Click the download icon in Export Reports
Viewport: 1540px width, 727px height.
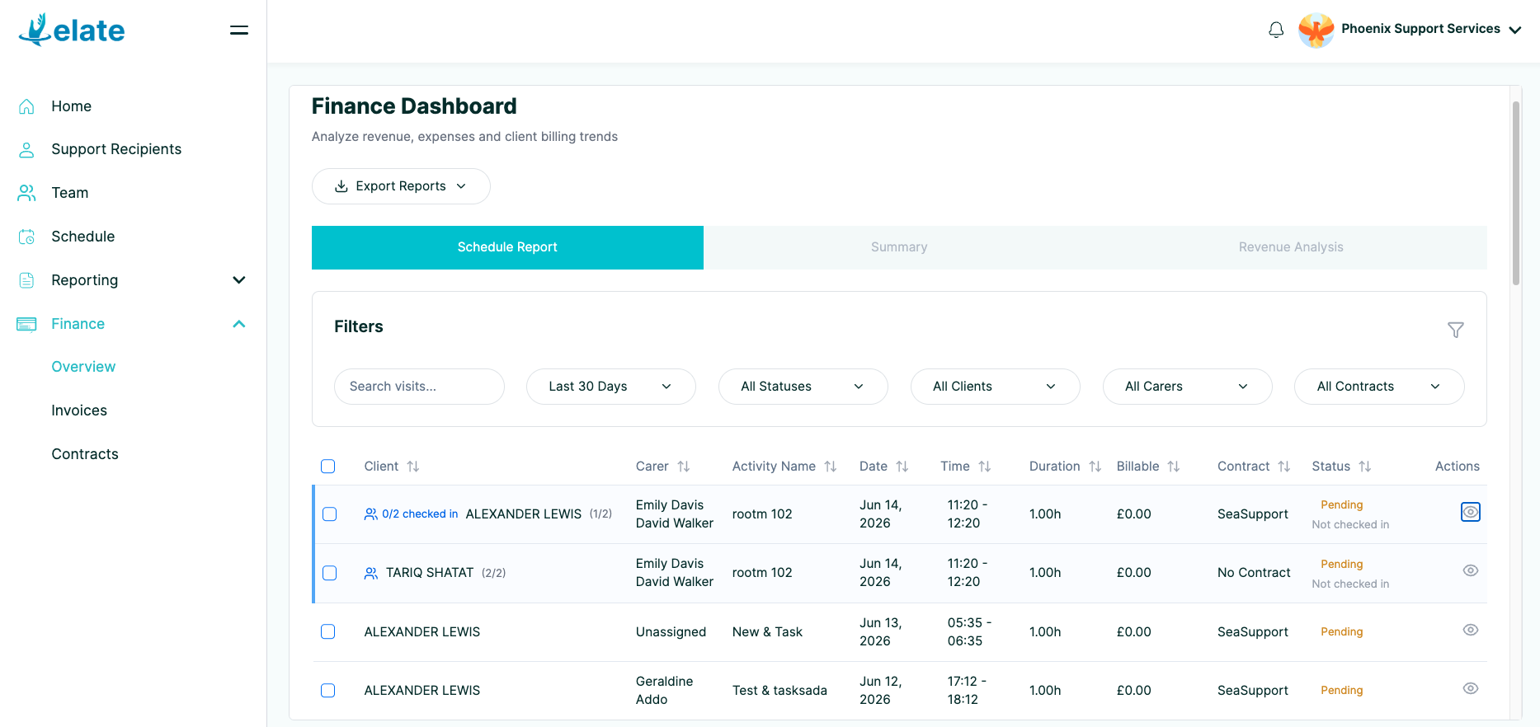pyautogui.click(x=341, y=186)
